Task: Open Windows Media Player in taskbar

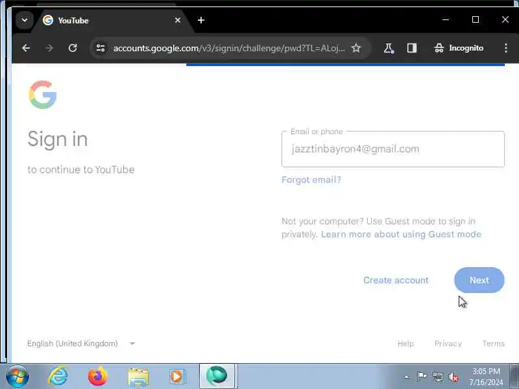Action: point(178,377)
